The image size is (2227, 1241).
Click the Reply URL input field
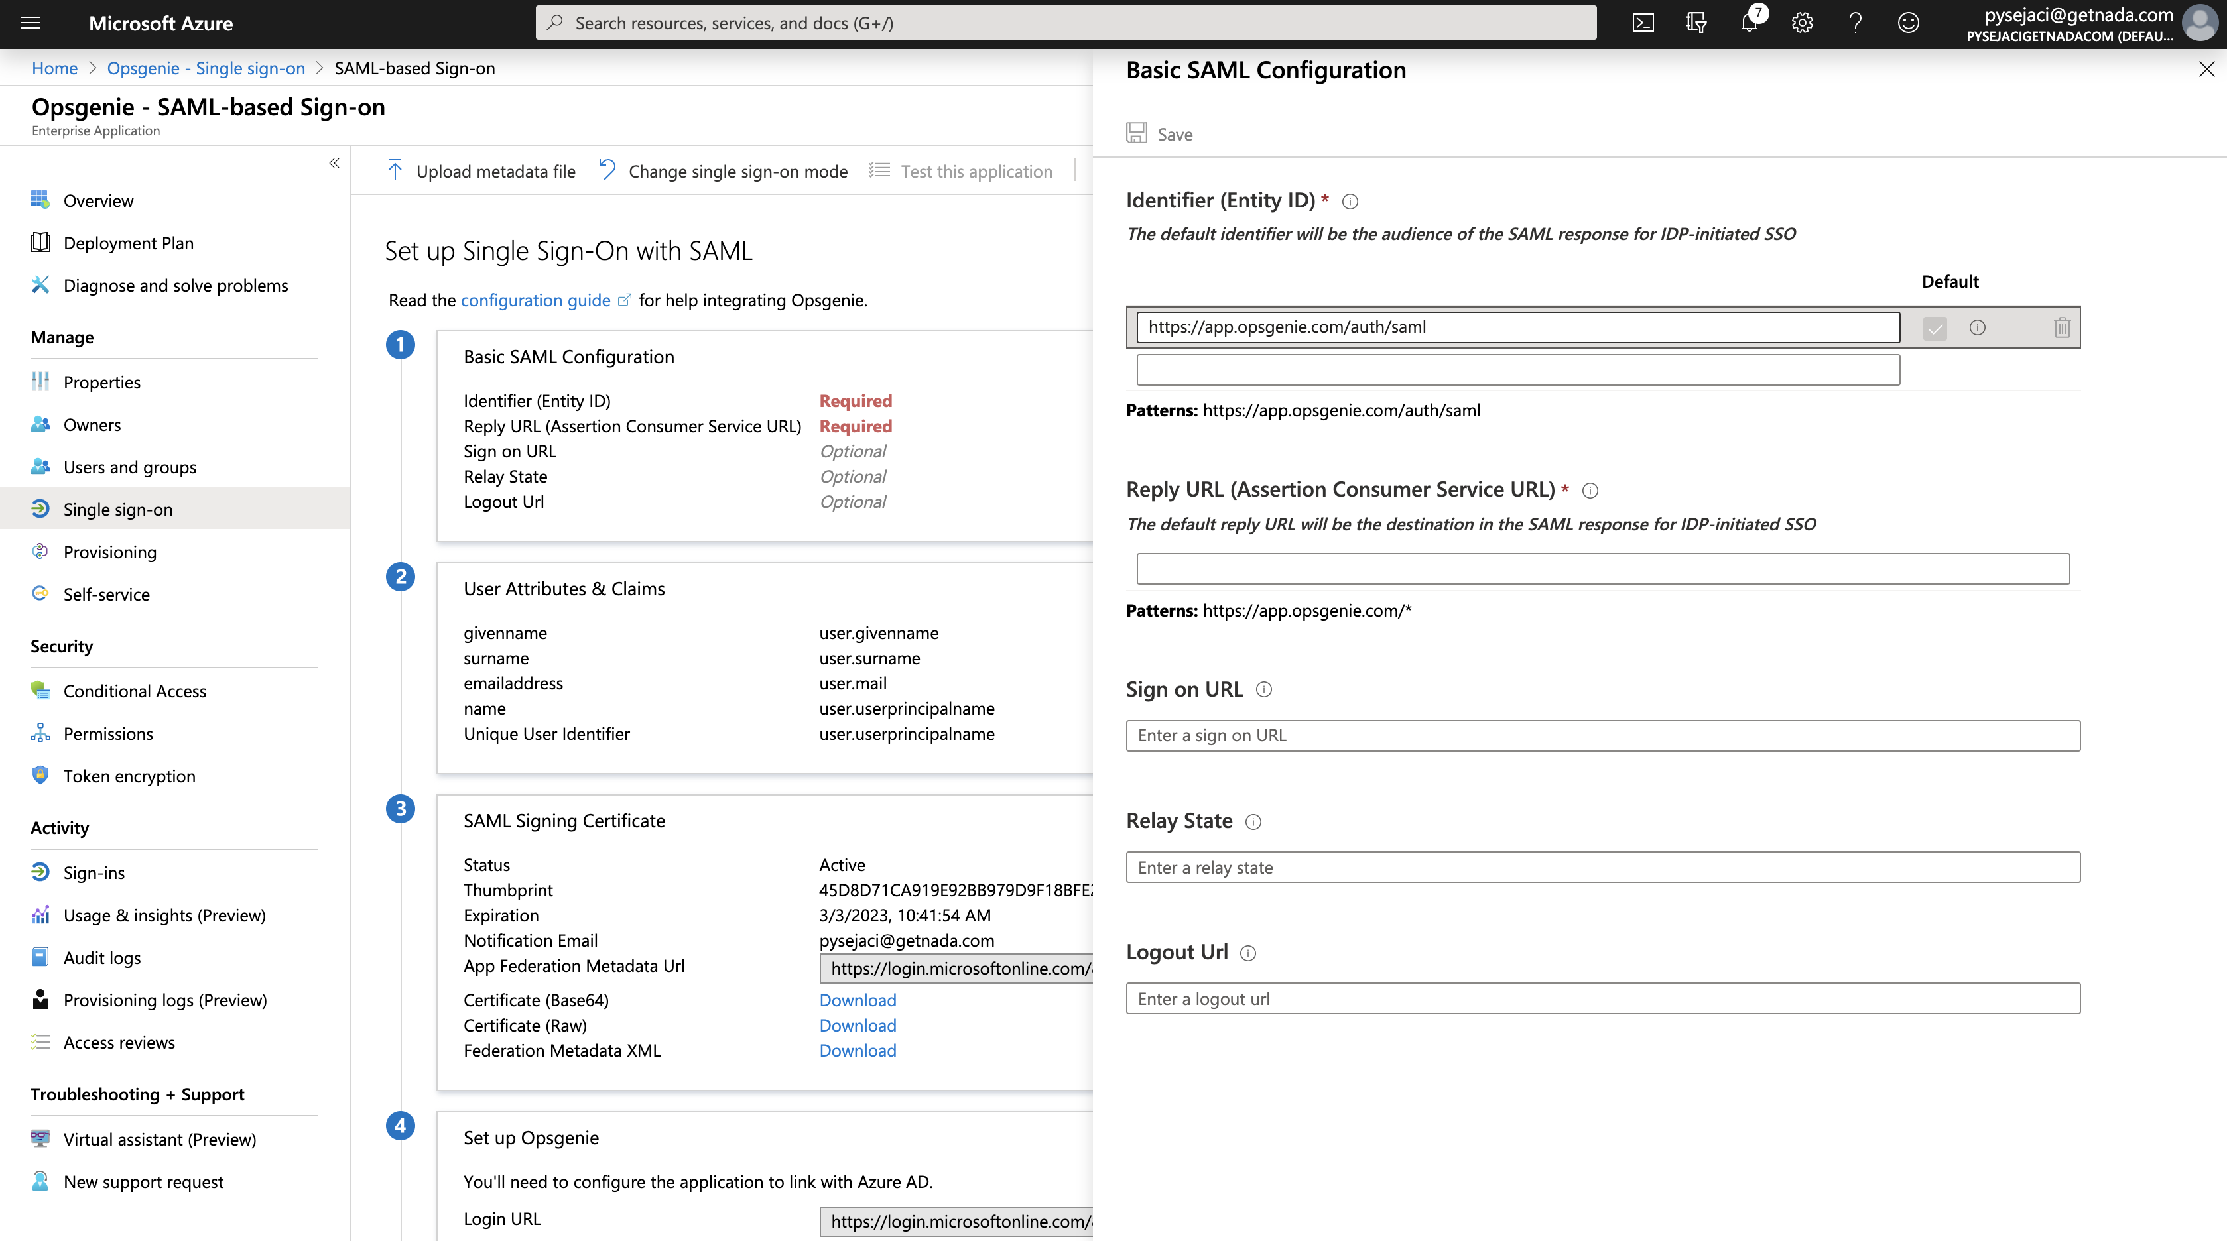tap(1602, 569)
